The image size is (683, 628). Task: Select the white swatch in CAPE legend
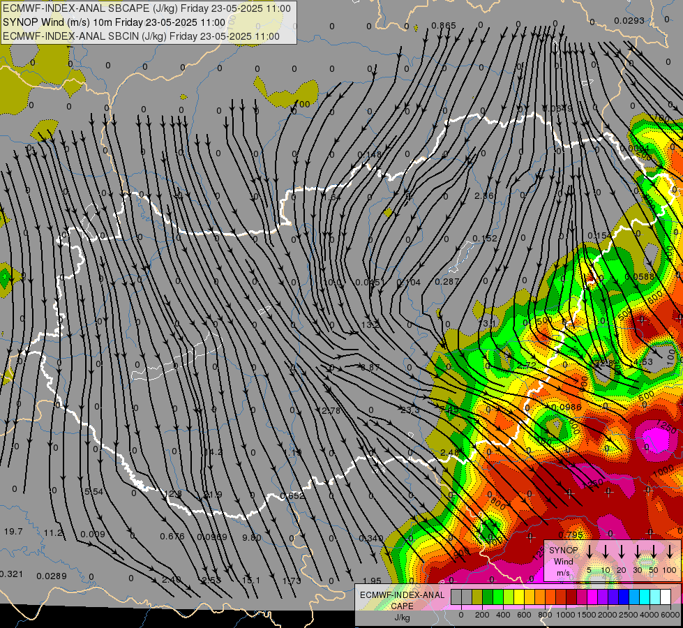[x=665, y=597]
